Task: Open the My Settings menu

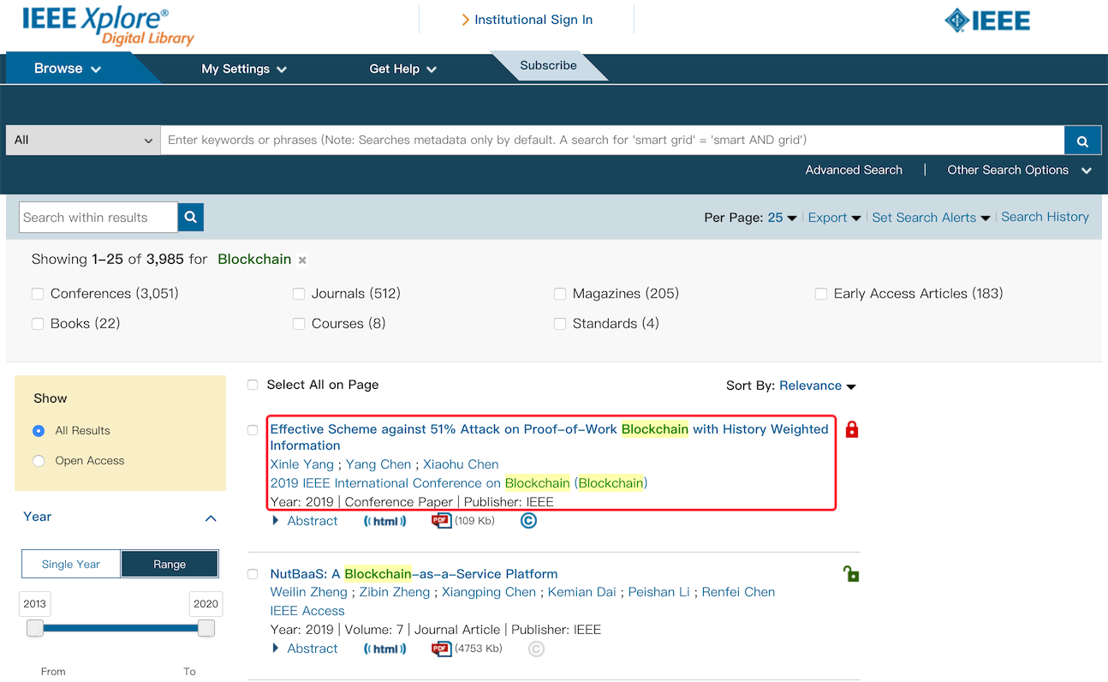Action: 244,69
